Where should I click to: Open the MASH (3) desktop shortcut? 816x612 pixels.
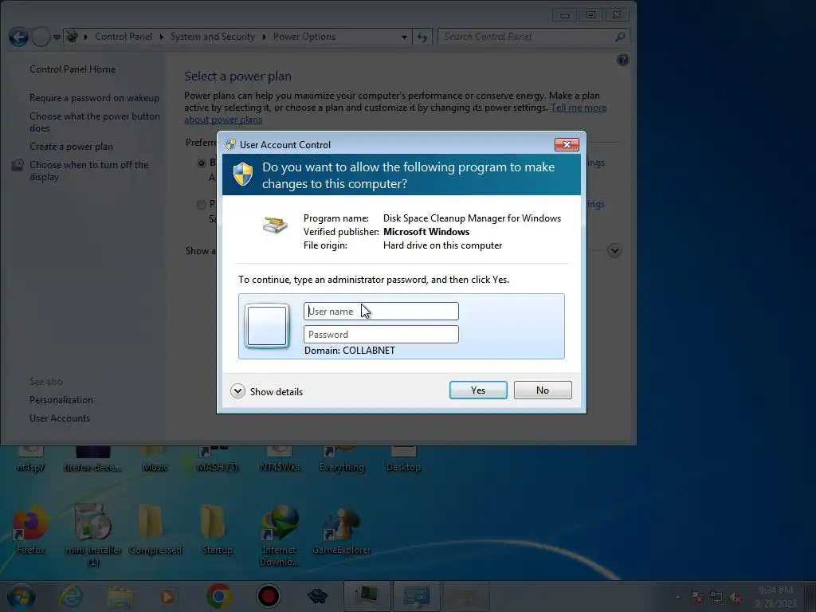[x=217, y=460]
